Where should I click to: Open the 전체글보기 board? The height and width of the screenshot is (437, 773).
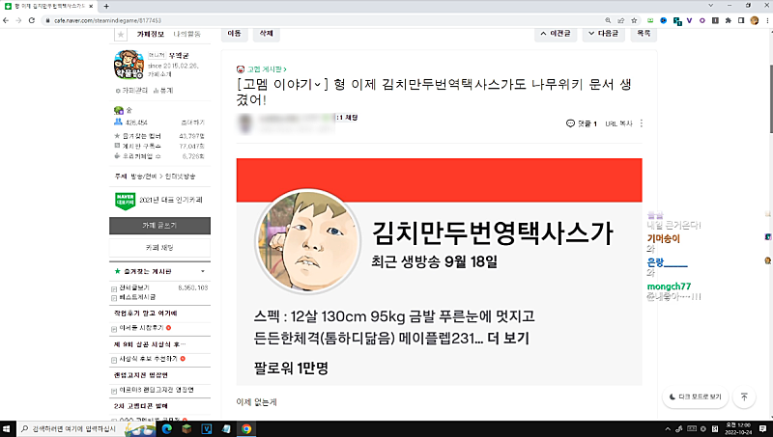click(x=134, y=287)
